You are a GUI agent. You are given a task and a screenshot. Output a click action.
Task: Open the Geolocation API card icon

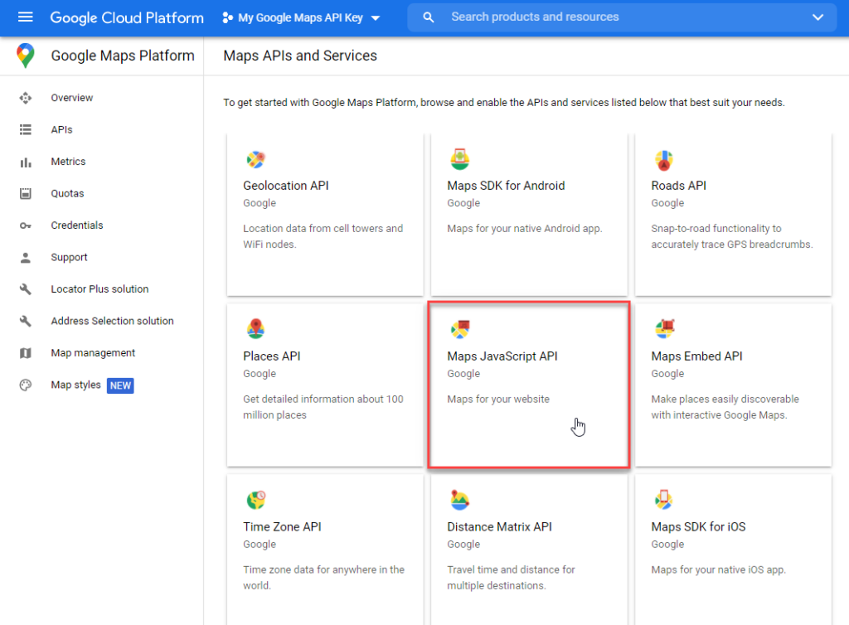pyautogui.click(x=256, y=160)
